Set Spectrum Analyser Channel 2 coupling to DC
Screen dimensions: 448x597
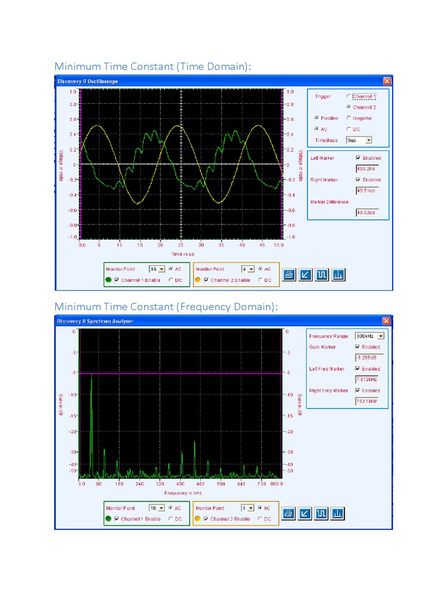pyautogui.click(x=260, y=518)
